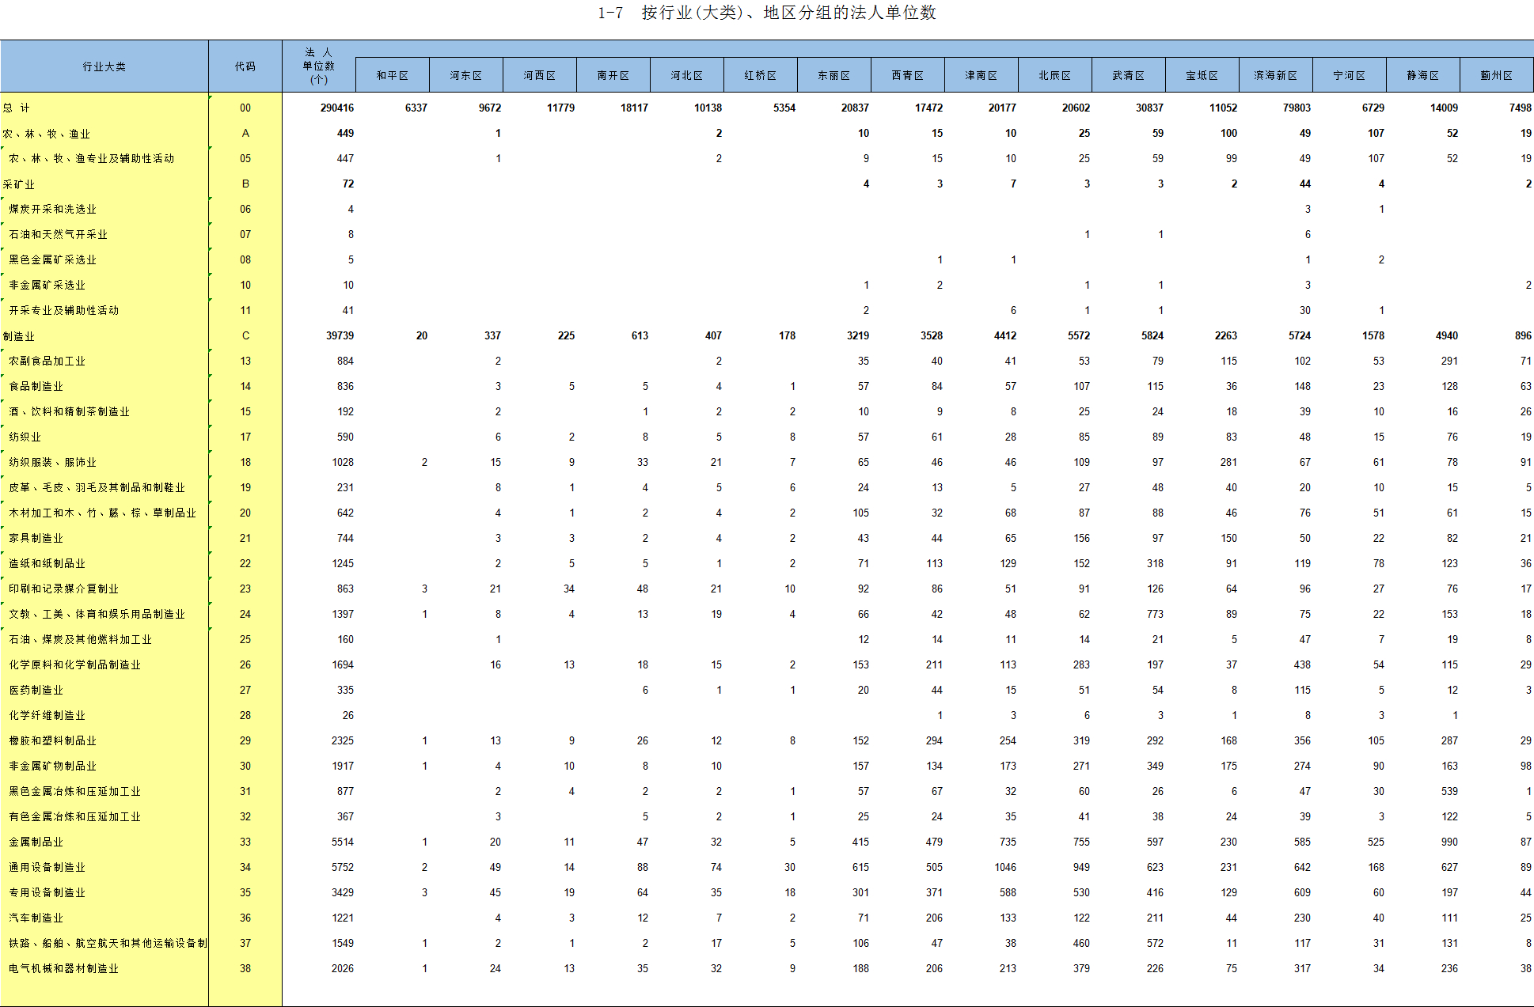
Task: Click the 南开区 column header
Action: click(613, 75)
